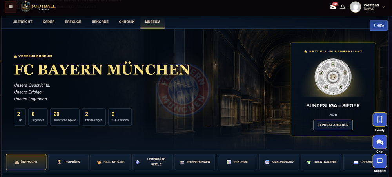
Task: Click the 2 Titel stat box
Action: 20,117
